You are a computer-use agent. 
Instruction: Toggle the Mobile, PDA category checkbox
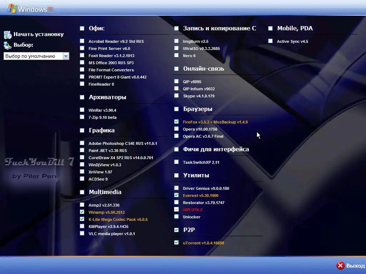point(270,29)
